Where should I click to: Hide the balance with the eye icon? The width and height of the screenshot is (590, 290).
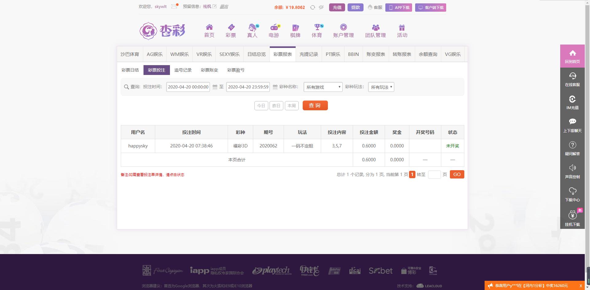(321, 7)
